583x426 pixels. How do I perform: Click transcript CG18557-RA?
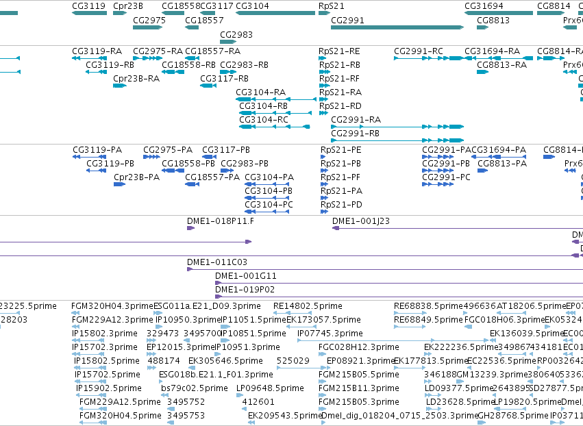pyautogui.click(x=212, y=51)
